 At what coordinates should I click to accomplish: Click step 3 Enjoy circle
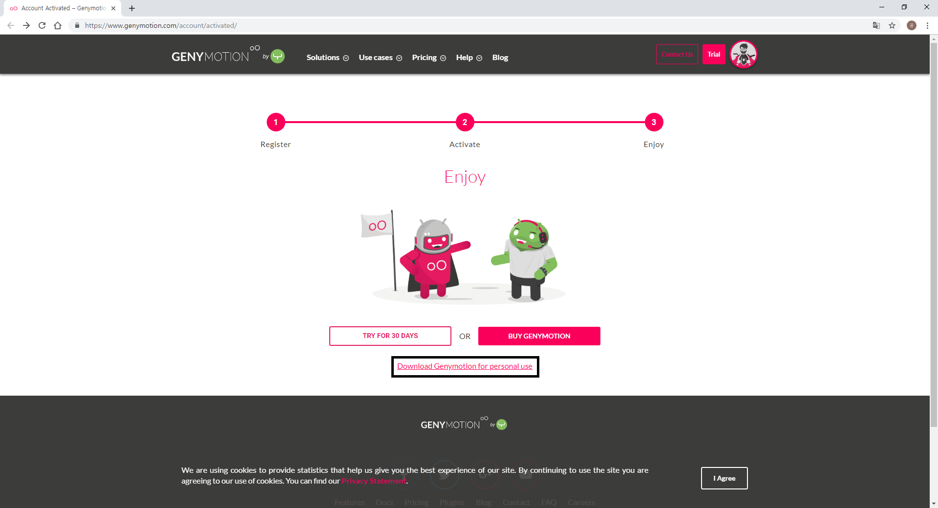click(654, 122)
